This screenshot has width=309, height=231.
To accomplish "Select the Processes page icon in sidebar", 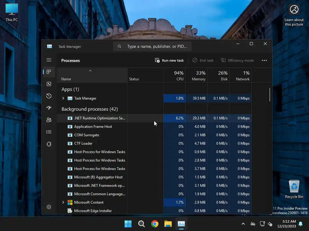I will click(49, 72).
